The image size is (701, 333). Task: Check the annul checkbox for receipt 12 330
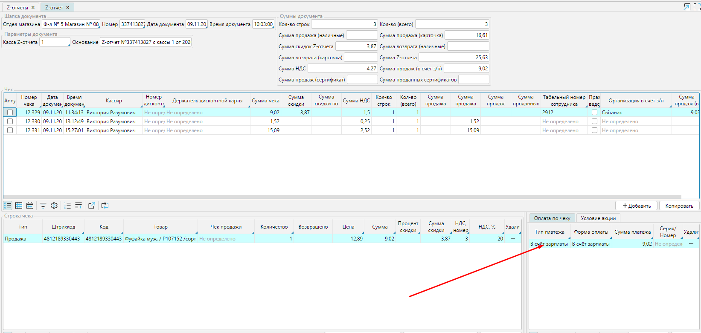tap(10, 122)
